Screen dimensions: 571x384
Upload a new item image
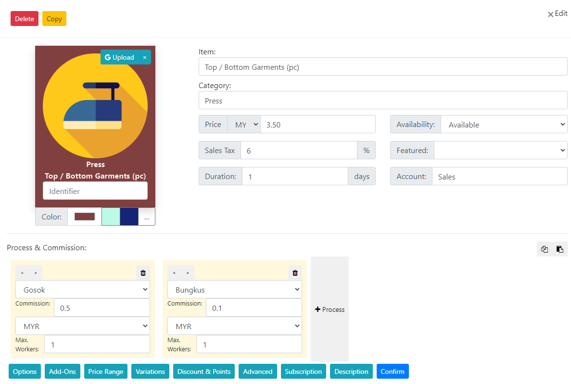[x=119, y=57]
